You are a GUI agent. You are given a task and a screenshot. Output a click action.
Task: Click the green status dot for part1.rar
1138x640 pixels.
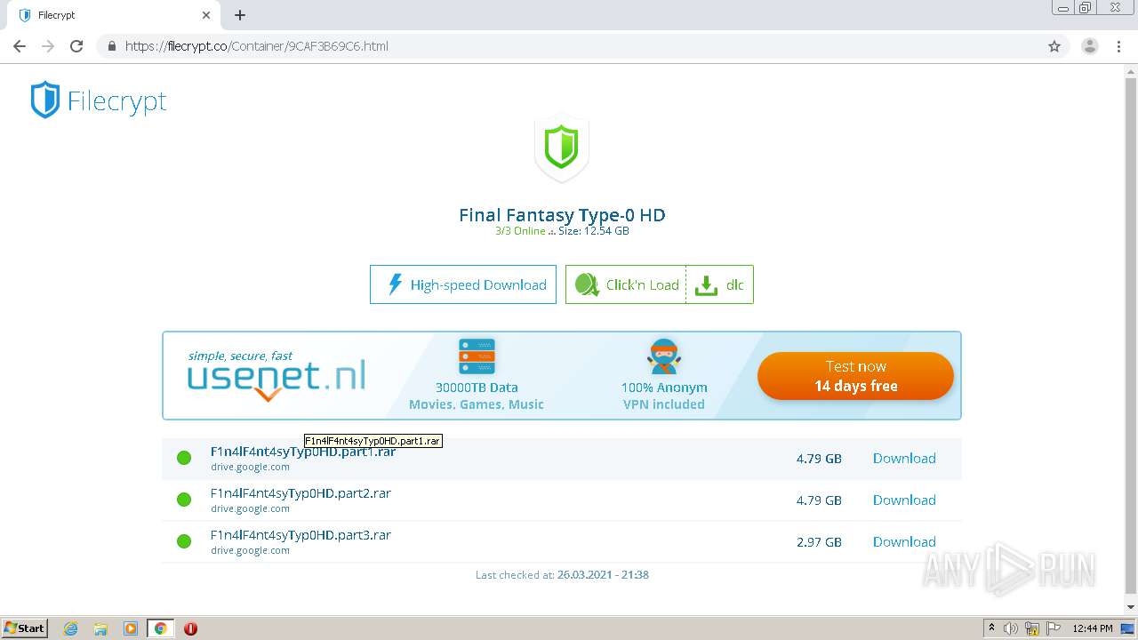click(x=184, y=458)
